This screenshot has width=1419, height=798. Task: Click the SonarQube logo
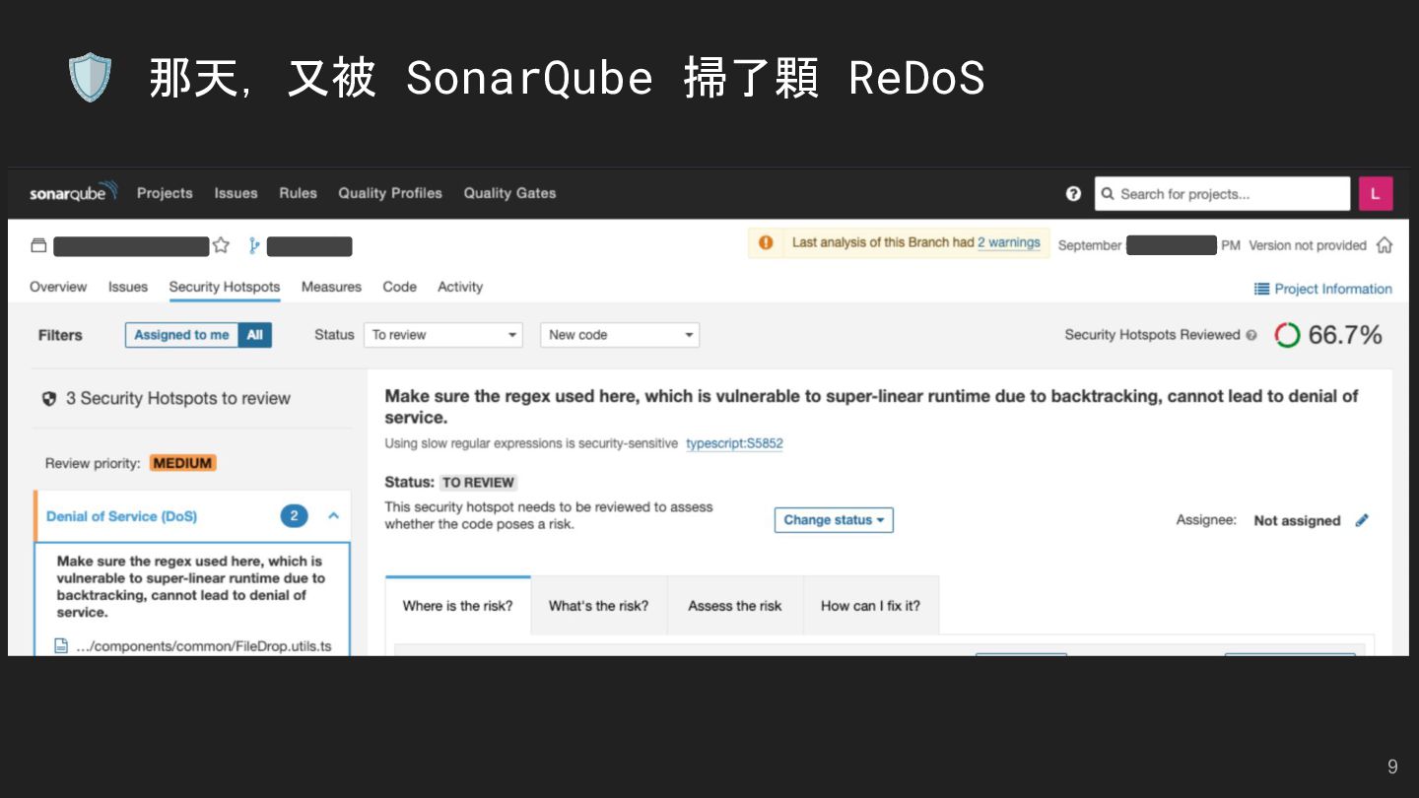(x=73, y=192)
